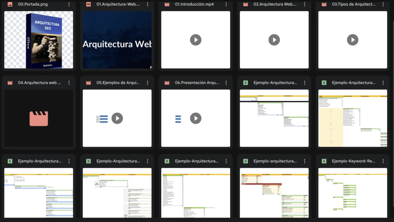Open the three-dot menu for 00.Portada.png
The height and width of the screenshot is (222, 394).
pos(69,4)
